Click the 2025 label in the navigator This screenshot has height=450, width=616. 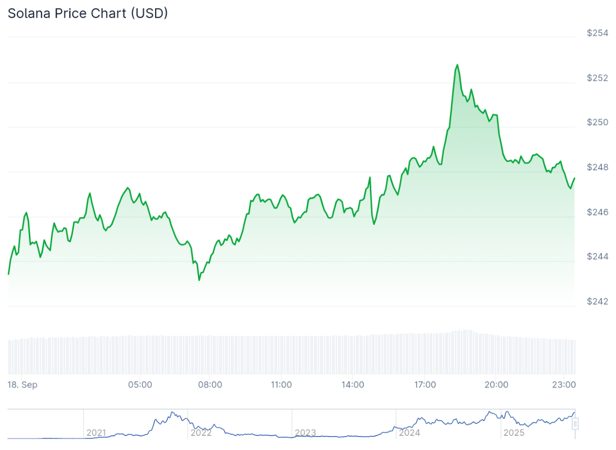tap(514, 433)
